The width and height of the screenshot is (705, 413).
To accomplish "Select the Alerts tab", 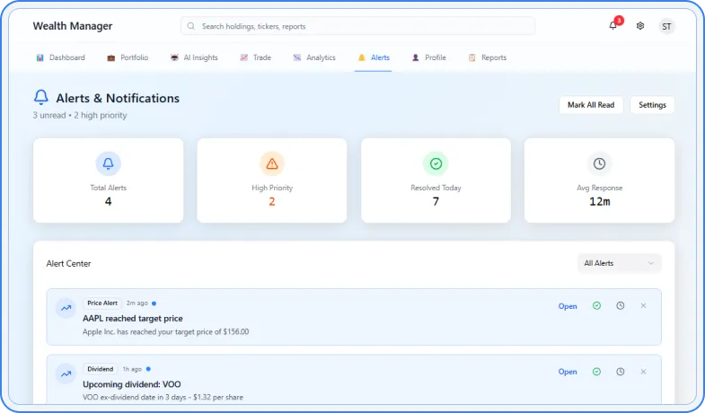I will 374,57.
